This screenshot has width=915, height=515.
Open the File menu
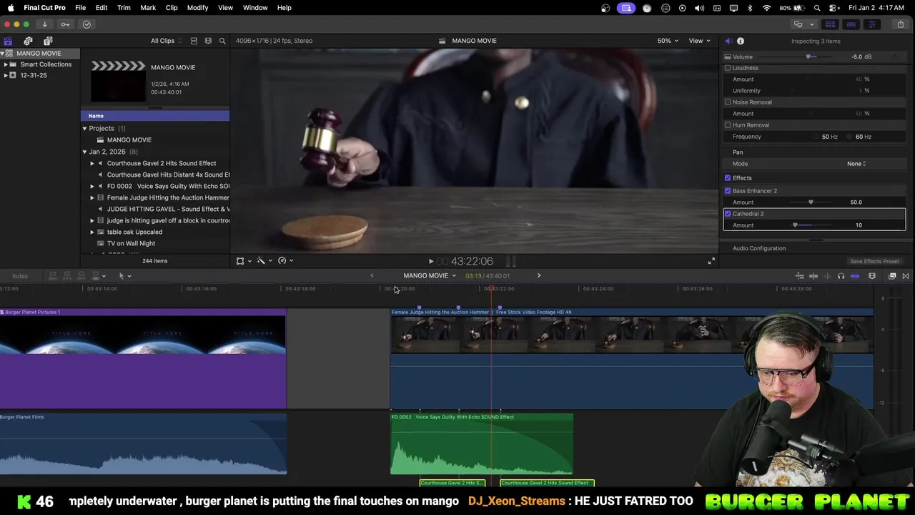[x=80, y=7]
